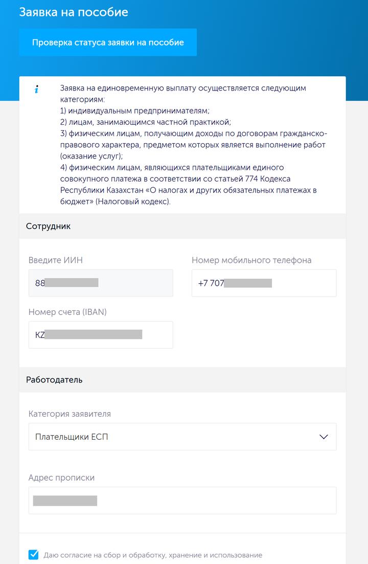The height and width of the screenshot is (564, 368).
Task: Open the "Категория заявителя" dropdown
Action: [182, 436]
